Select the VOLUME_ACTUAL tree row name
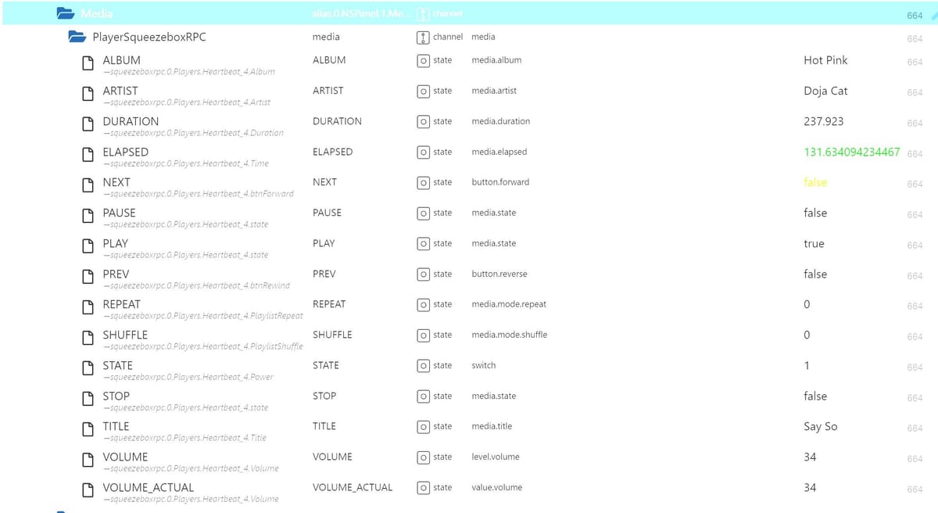This screenshot has height=513, width=938. (149, 487)
